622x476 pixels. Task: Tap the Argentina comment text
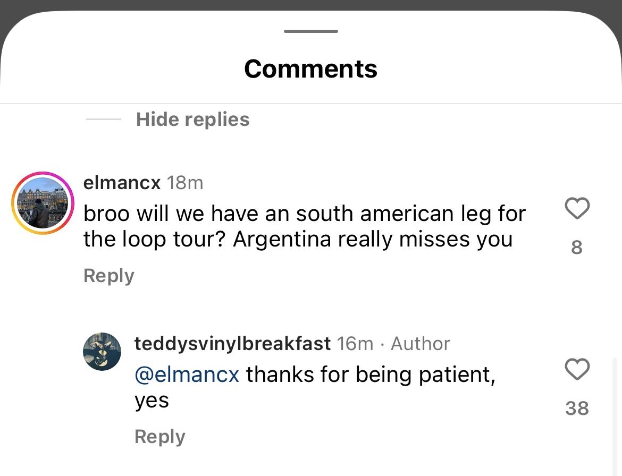click(298, 239)
